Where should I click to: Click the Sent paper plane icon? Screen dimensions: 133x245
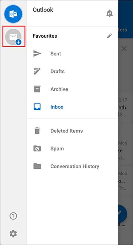point(37,54)
